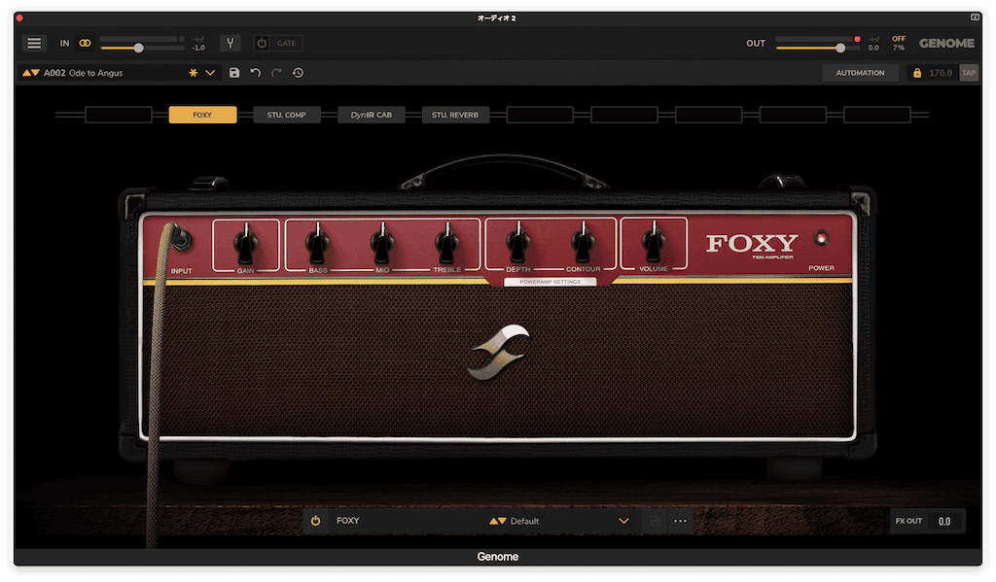Toggle the tempo lock padlock icon
996x582 pixels.
pyautogui.click(x=916, y=73)
